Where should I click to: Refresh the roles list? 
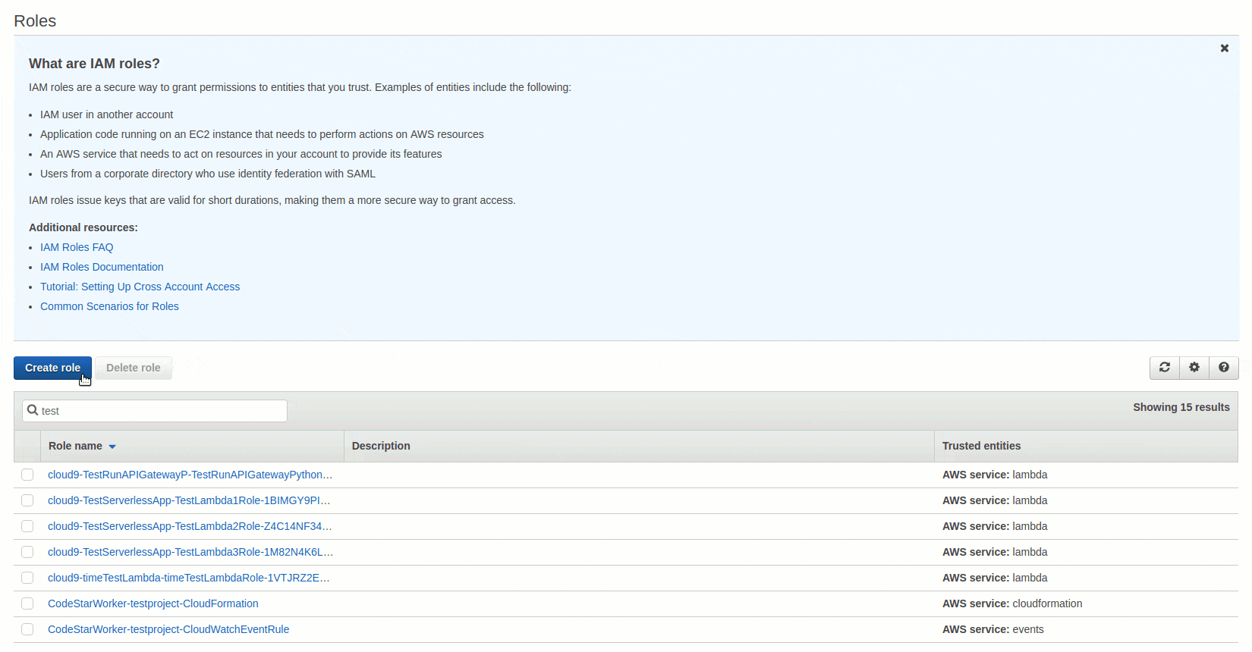(x=1165, y=368)
